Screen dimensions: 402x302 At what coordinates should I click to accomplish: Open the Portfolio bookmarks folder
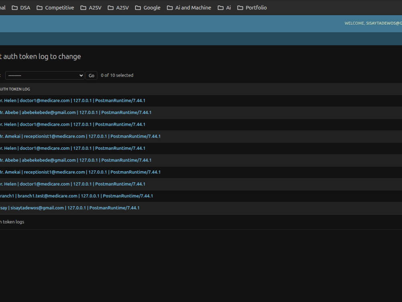point(252,8)
